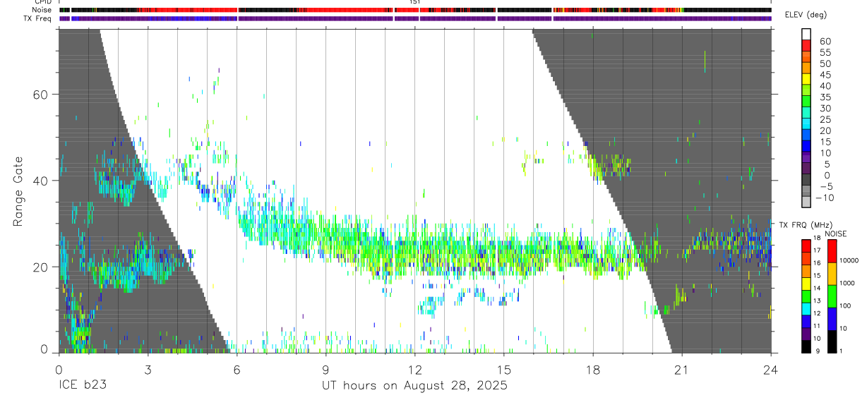The width and height of the screenshot is (867, 400).
Task: Click x-axis tick label '3'
Action: [x=148, y=368]
